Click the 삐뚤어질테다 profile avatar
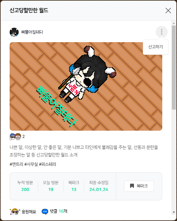 tap(14, 32)
